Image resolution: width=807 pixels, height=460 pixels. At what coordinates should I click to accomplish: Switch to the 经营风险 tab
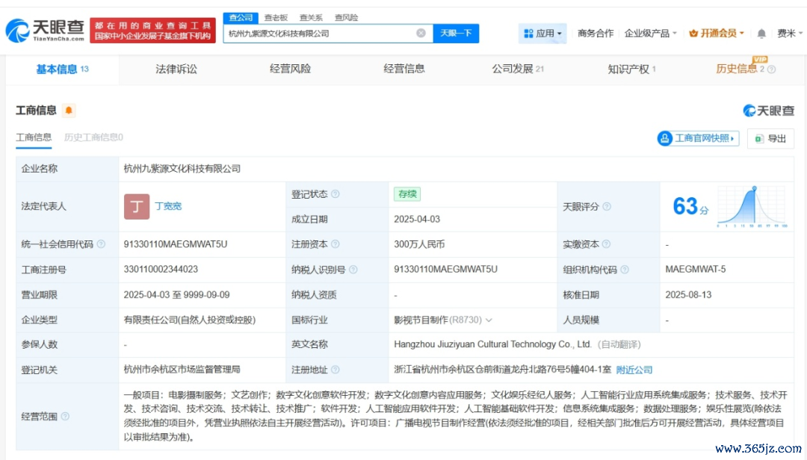coord(290,69)
